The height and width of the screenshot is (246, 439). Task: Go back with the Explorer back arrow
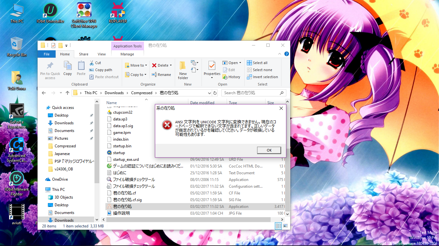(x=44, y=93)
